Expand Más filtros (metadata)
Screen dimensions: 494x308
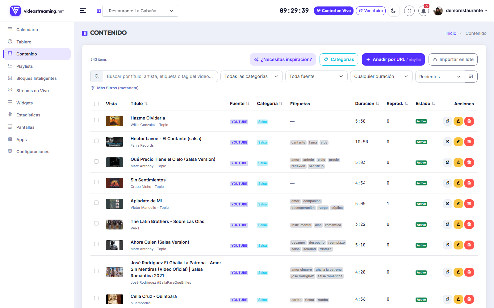click(115, 88)
